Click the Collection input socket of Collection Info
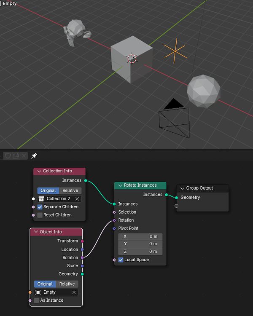Screen dimensions: 253x316 coord(33,199)
